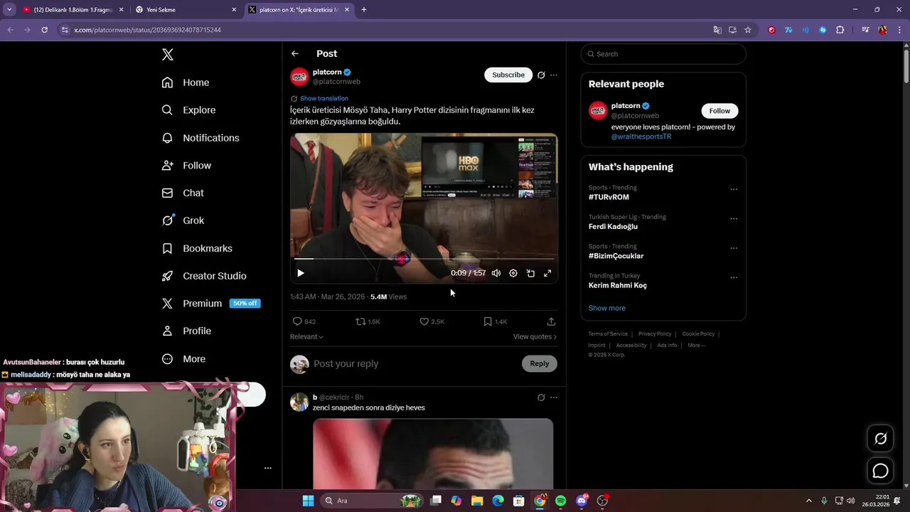Open Grok from the sidebar
This screenshot has height=512, width=910.
click(183, 220)
